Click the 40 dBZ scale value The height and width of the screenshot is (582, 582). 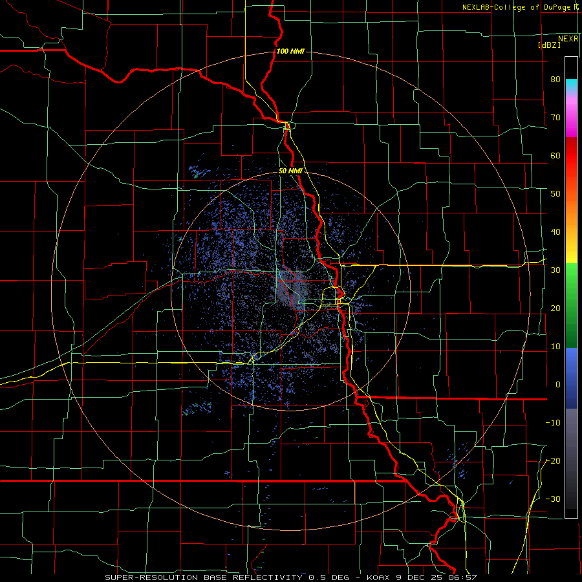click(555, 232)
